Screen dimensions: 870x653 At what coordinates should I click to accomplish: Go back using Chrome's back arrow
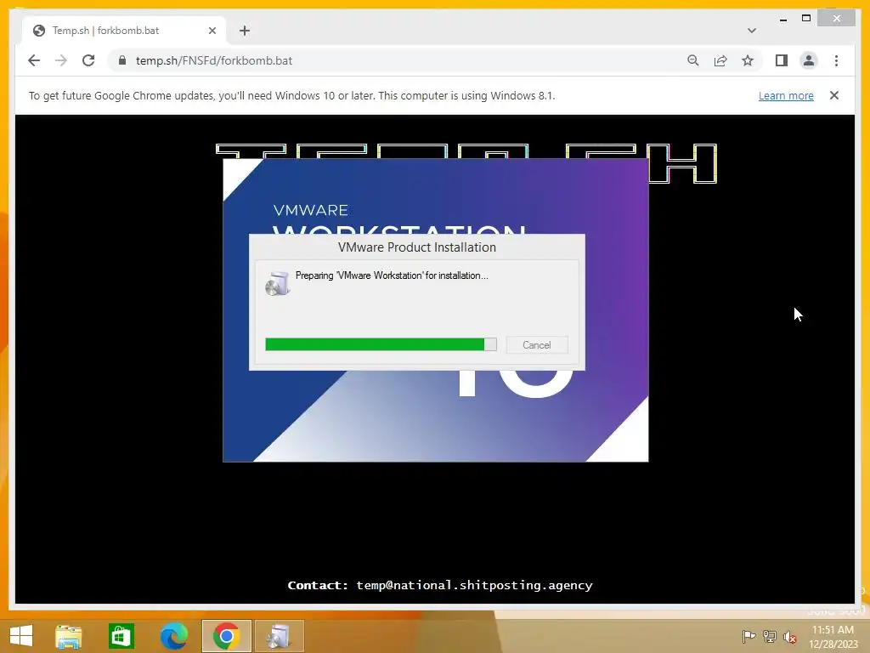34,60
